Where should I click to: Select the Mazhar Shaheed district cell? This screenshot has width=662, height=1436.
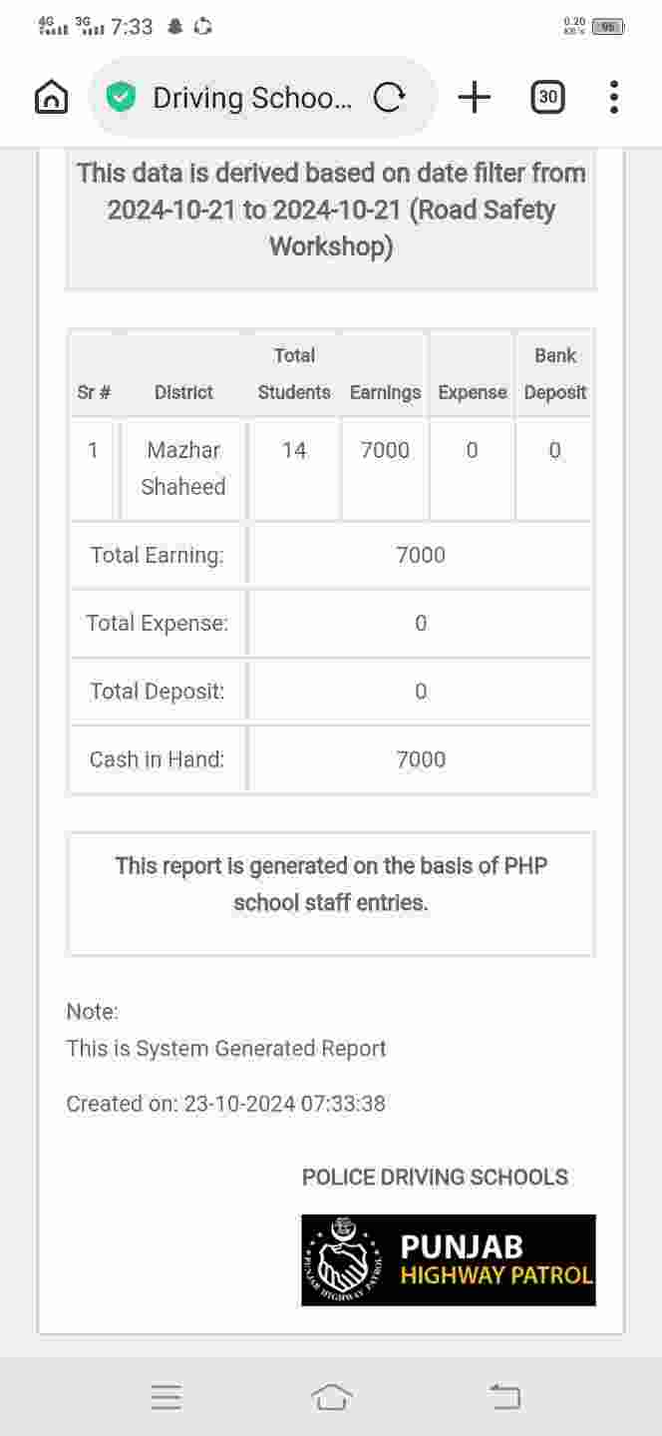[x=183, y=468]
